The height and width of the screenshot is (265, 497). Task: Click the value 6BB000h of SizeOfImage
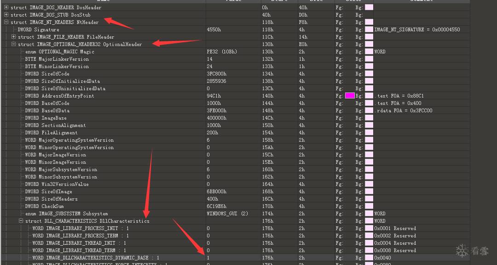coord(216,191)
